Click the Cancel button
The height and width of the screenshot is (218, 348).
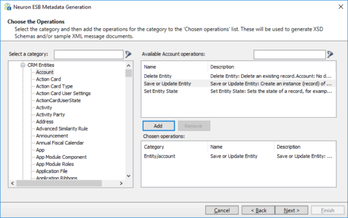pos(222,210)
